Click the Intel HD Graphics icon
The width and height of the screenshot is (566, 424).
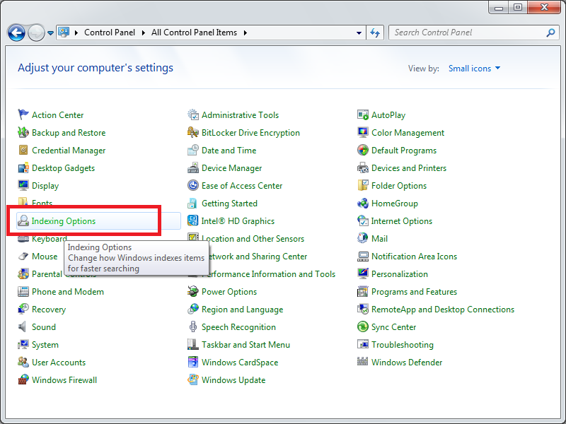click(x=193, y=220)
